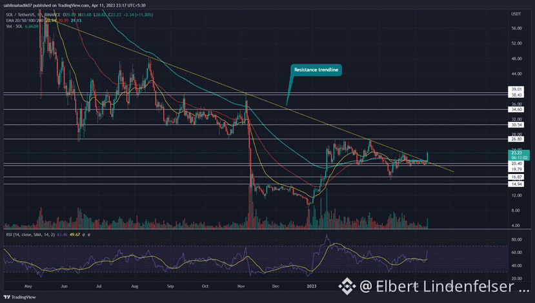
Task: Click the Jun label on time axis
Action: [64, 286]
